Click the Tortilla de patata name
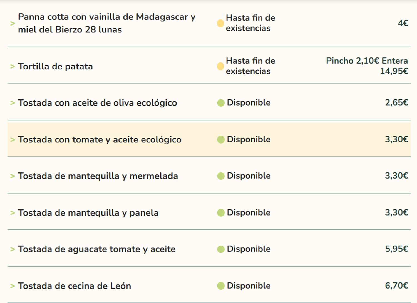417x303 pixels. coord(55,67)
